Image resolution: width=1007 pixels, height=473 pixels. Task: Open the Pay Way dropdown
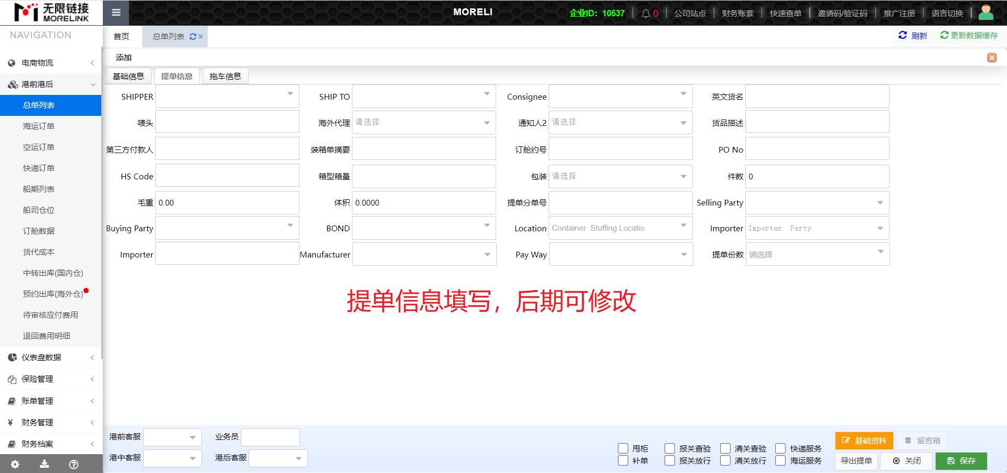(x=621, y=254)
